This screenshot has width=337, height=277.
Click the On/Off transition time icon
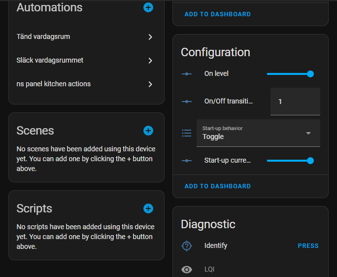tap(187, 102)
